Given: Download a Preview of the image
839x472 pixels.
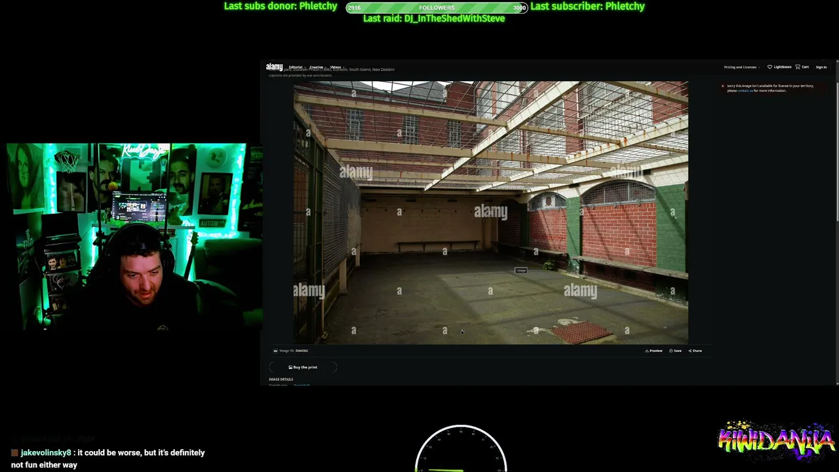Looking at the screenshot, I should click(654, 351).
